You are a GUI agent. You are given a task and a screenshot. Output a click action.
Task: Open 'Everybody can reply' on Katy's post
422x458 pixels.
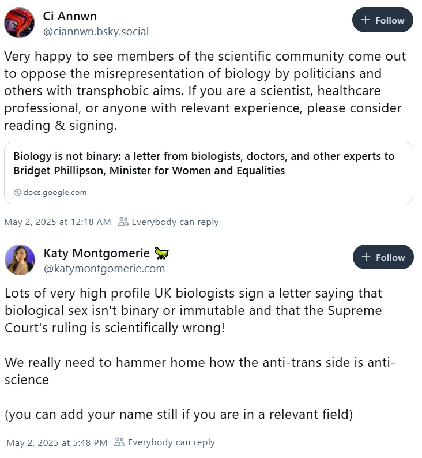click(x=171, y=442)
